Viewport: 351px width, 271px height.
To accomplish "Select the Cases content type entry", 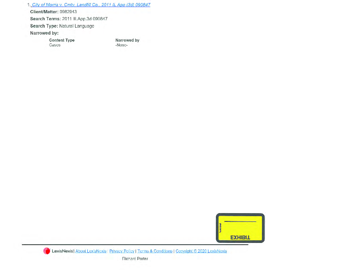I will [55, 45].
